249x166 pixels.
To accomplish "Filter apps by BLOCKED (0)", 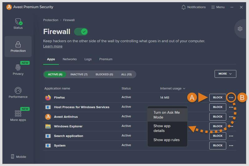I will click(104, 74).
